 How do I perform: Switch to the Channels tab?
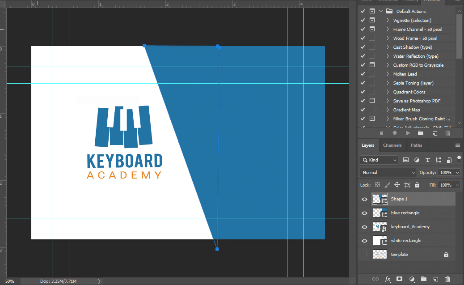coord(392,145)
